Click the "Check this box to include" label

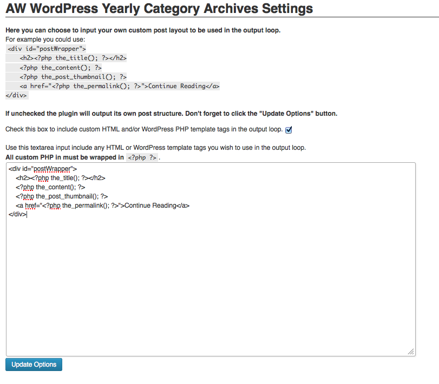(x=144, y=129)
